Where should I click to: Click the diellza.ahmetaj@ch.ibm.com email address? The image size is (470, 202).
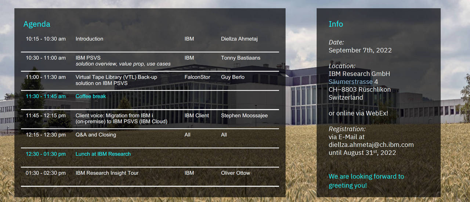(371, 145)
